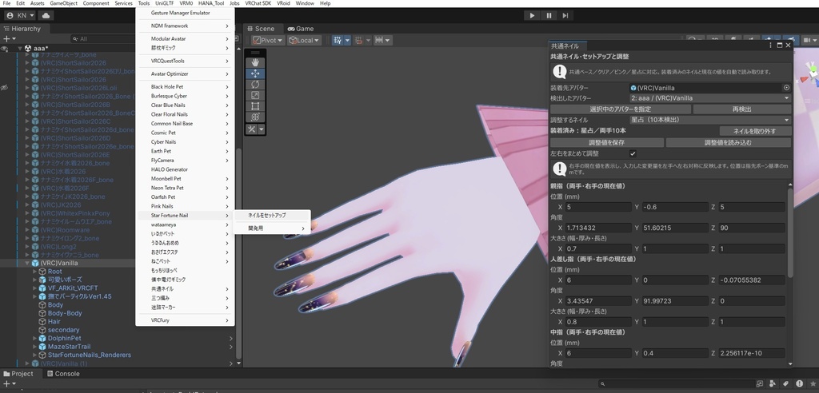Click search by label icon in Project

[x=785, y=384]
